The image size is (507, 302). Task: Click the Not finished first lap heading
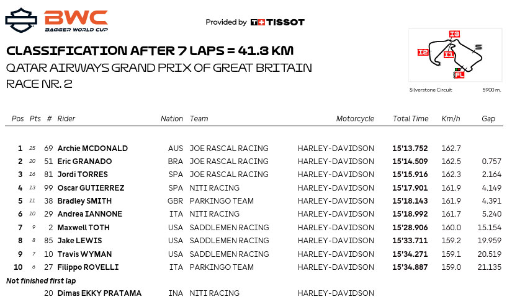(x=41, y=281)
